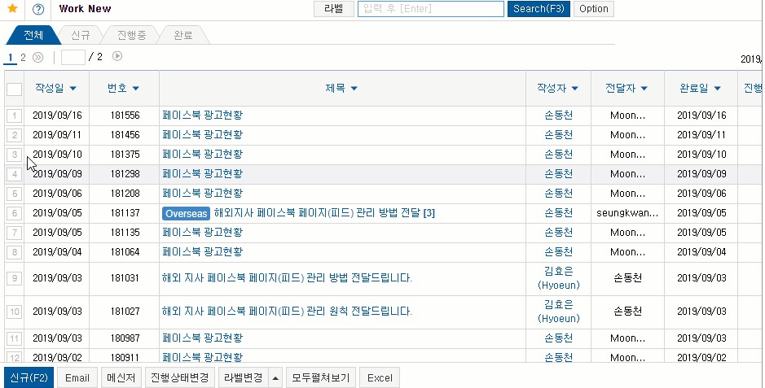Click the seungkwan... recipient cell
The image size is (765, 388).
pos(627,213)
